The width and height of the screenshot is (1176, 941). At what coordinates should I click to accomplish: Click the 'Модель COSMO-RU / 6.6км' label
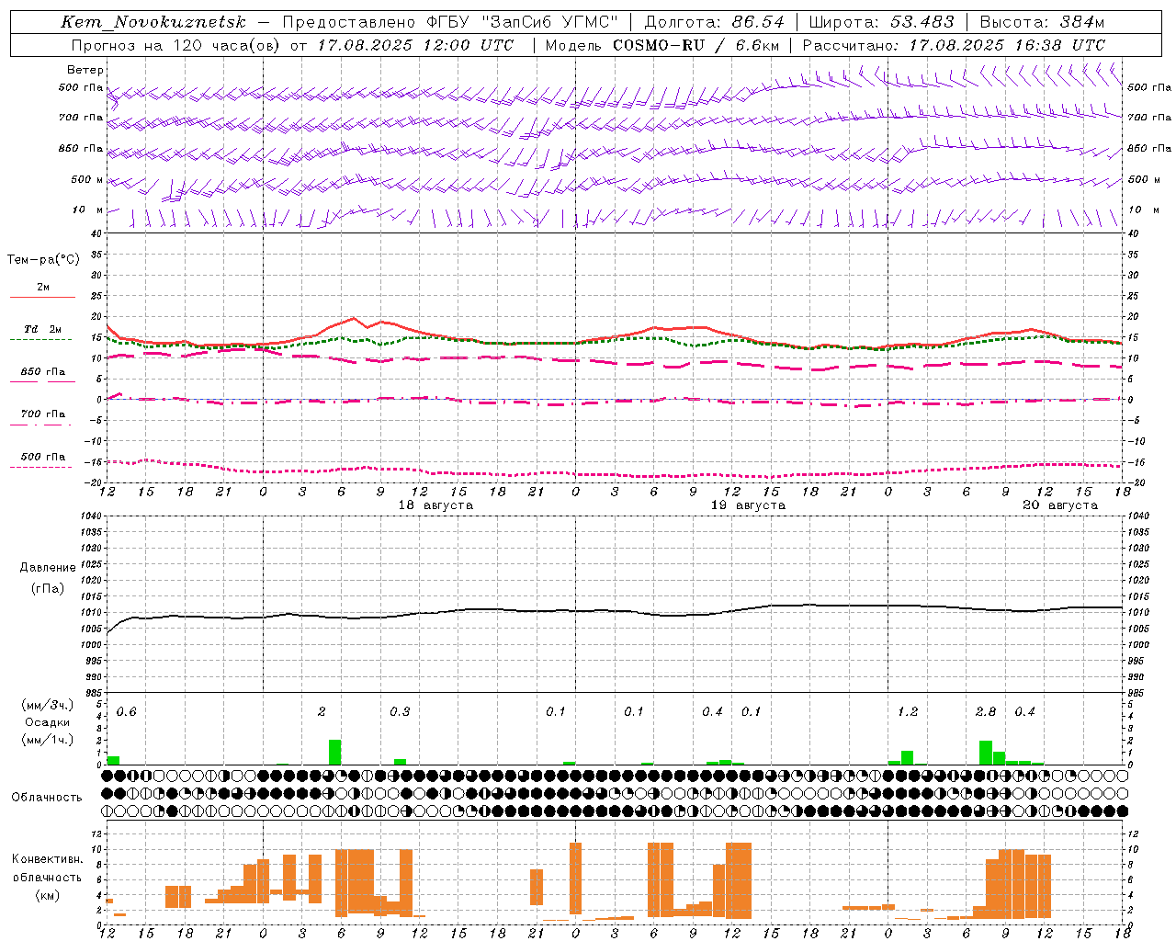click(661, 45)
